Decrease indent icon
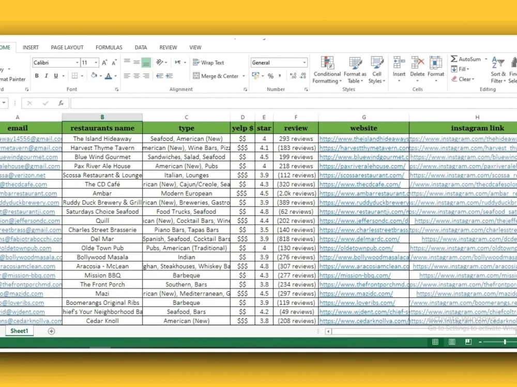 click(160, 76)
